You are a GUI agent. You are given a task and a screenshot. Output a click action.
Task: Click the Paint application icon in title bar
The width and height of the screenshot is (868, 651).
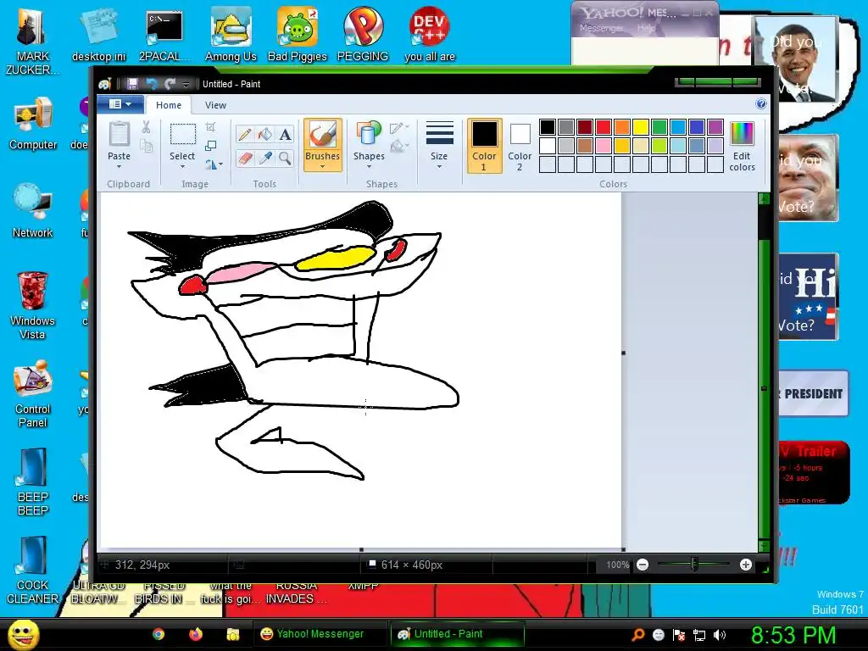[105, 84]
